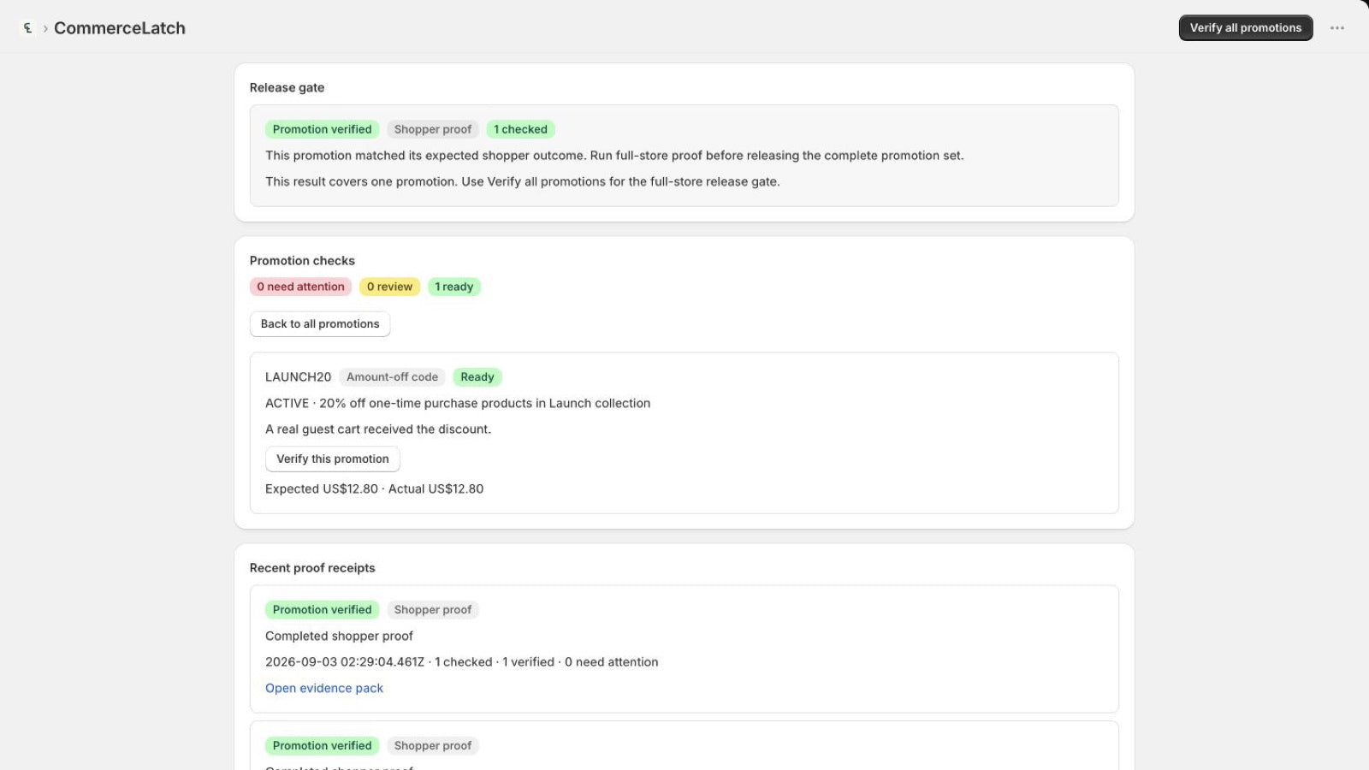Click the LAUNCH20 promotion code

298,377
